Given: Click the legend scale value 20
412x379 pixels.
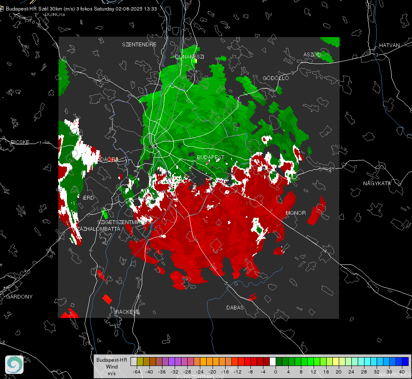Looking at the screenshot, I should tap(338, 372).
